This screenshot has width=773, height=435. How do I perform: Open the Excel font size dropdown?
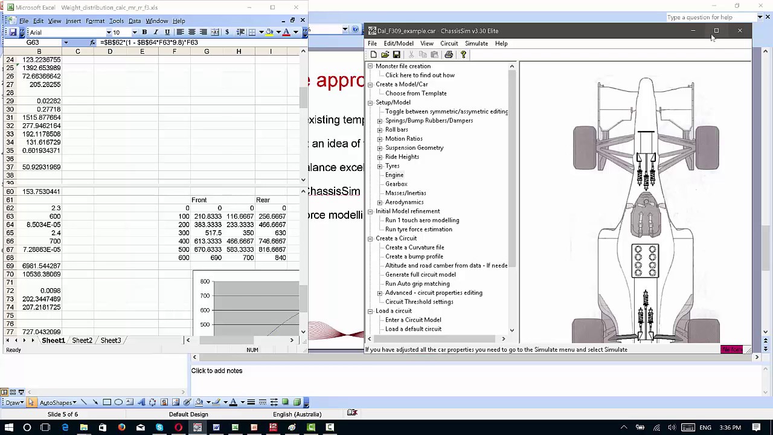pos(134,33)
